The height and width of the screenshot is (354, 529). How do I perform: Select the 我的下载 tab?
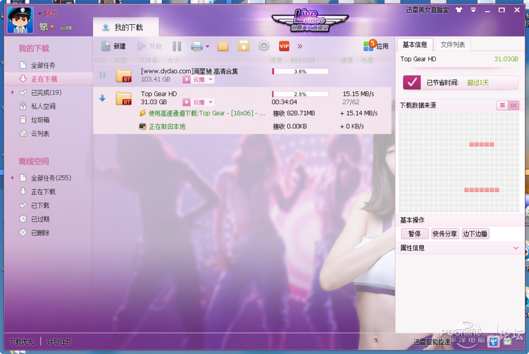[x=126, y=27]
